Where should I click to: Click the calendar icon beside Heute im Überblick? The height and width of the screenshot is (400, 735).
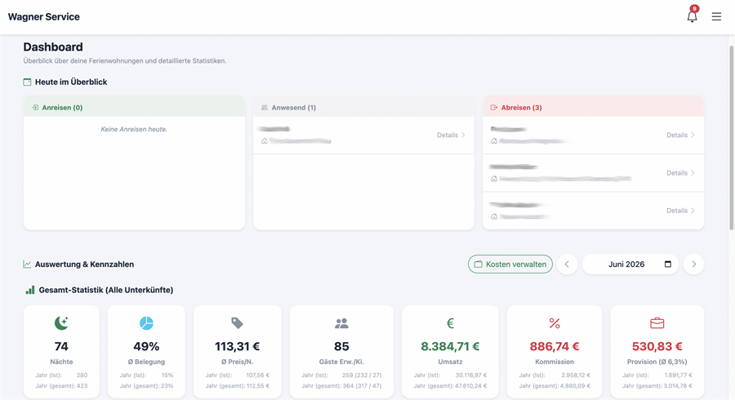tap(27, 82)
